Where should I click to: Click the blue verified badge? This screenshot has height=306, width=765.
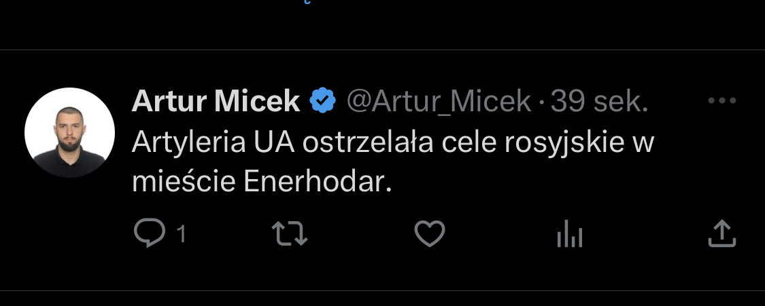[322, 102]
